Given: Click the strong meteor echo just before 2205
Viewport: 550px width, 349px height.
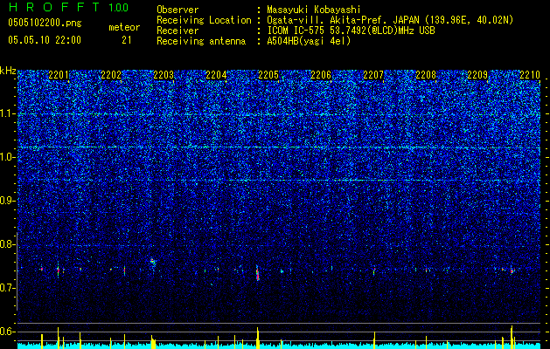Looking at the screenshot, I should click(x=257, y=273).
